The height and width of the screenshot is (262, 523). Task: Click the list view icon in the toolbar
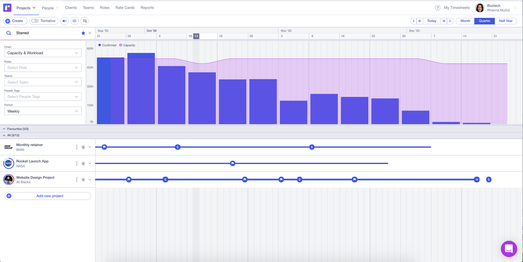(x=75, y=21)
